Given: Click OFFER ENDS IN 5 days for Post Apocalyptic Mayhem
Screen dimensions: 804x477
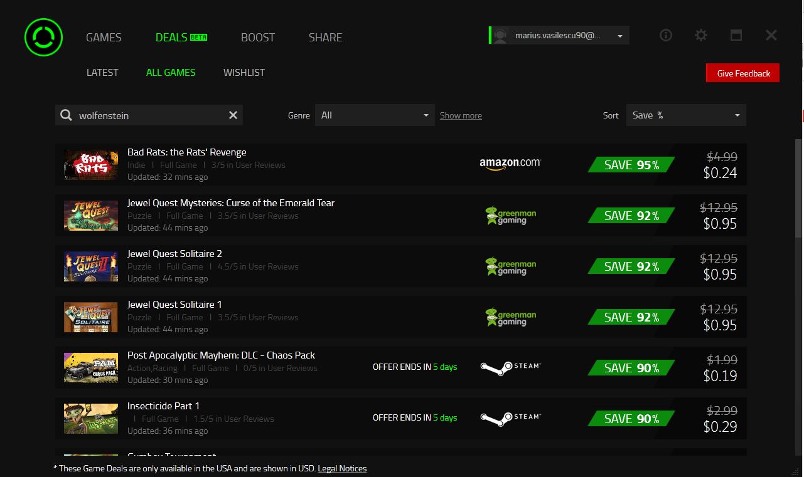Looking at the screenshot, I should point(415,367).
